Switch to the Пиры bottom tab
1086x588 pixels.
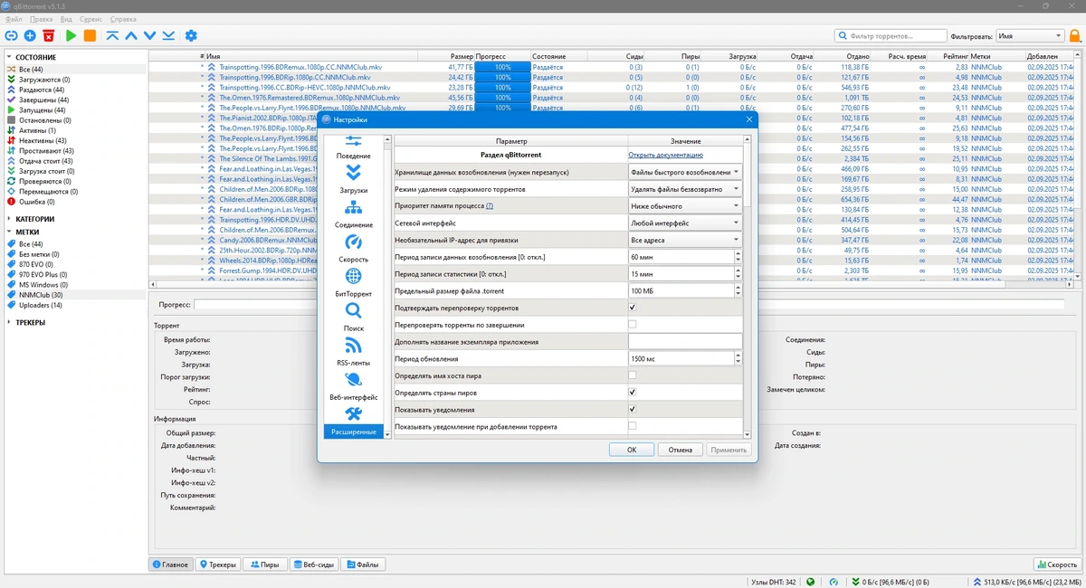(264, 564)
